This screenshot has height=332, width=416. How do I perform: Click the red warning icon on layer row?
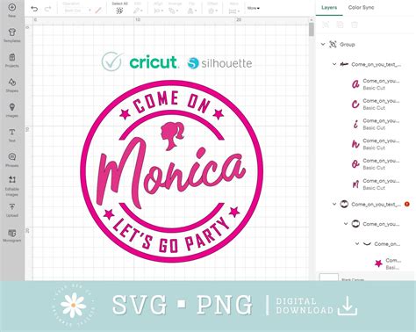407,204
